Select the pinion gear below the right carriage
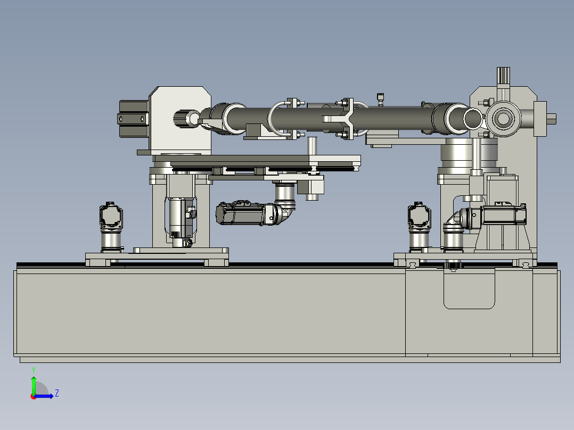This screenshot has width=574, height=430. pos(454,267)
